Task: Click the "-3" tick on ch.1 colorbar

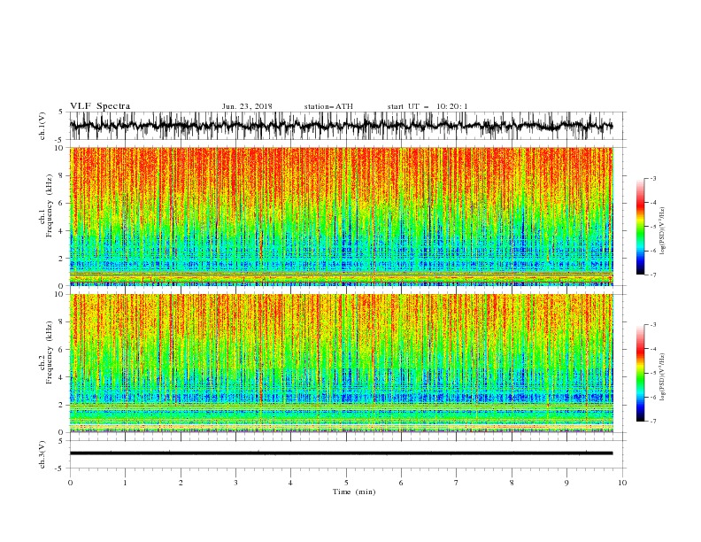Action: [652, 178]
